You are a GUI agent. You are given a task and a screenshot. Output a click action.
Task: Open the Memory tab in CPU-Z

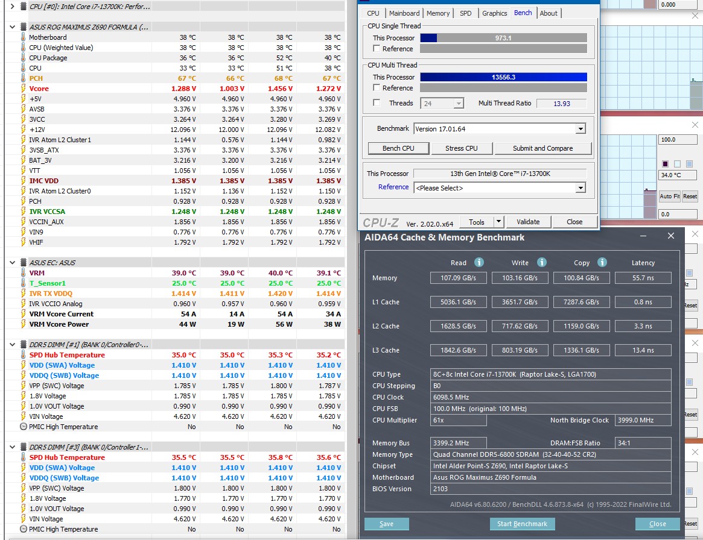[x=438, y=13]
